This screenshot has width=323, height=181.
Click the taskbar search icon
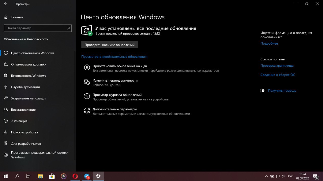(17, 176)
